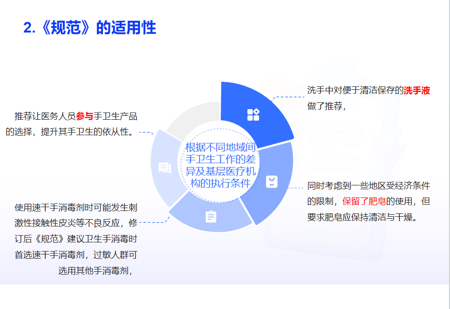Click the four-squares grid icon in the dark blue segment
This screenshot has width=450, height=309.
click(253, 114)
